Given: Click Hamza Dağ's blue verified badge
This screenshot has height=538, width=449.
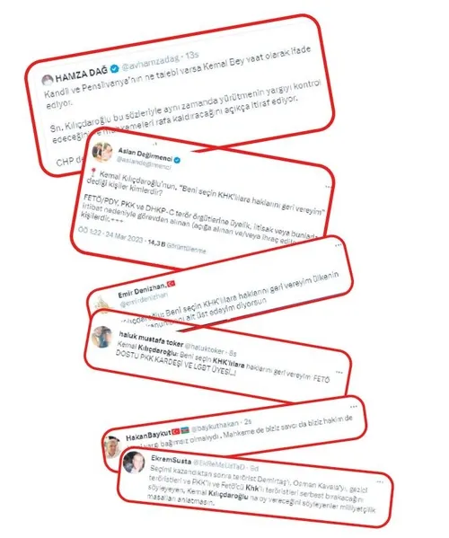Looking at the screenshot, I should pyautogui.click(x=114, y=69).
